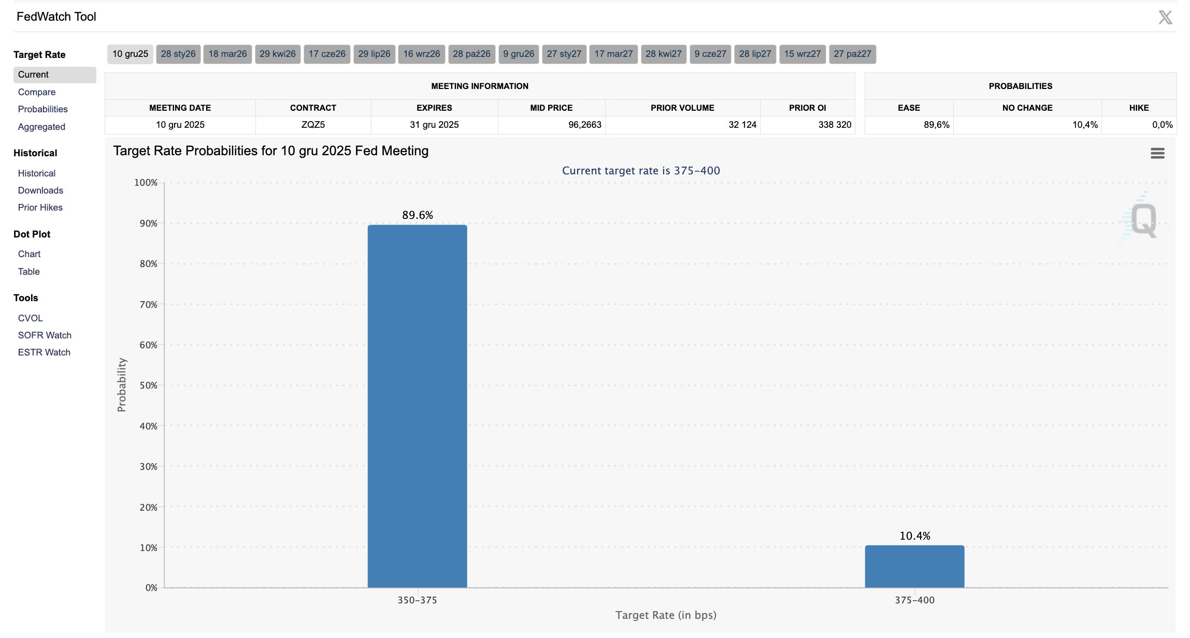Launch the CVOL tool
Viewport: 1190px width, 638px height.
pyautogui.click(x=31, y=318)
